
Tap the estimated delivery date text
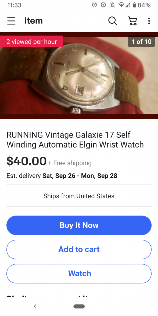[80, 175]
